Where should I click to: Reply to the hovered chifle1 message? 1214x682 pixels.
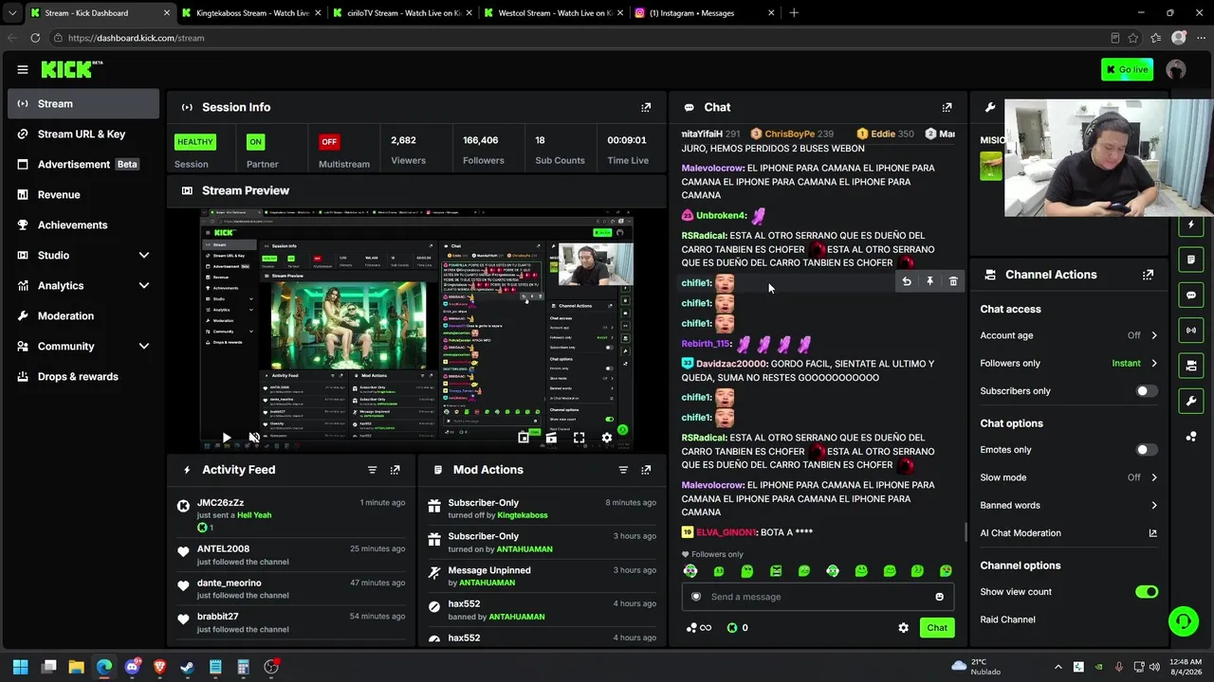[x=907, y=281]
